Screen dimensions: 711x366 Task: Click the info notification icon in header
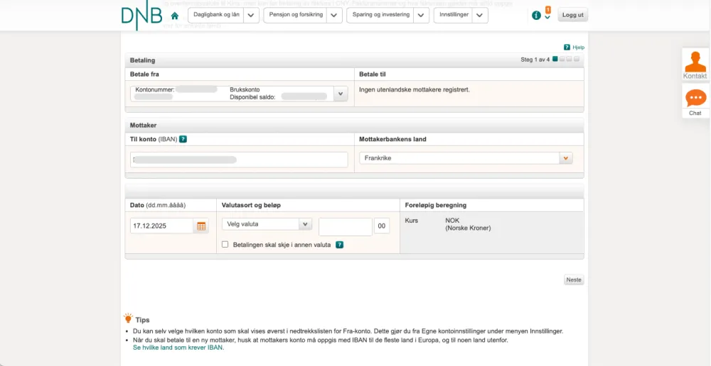coord(536,16)
